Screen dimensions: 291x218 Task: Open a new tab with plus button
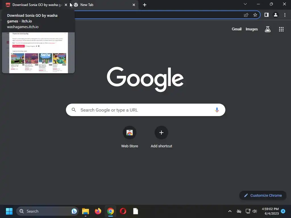click(x=145, y=5)
